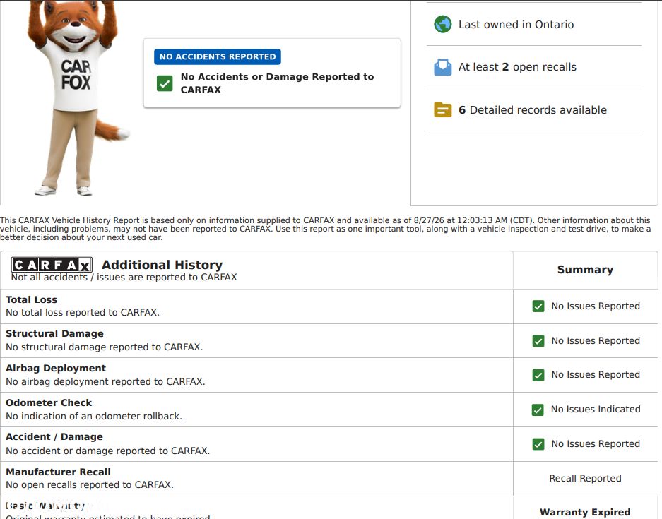The height and width of the screenshot is (519, 662).
Task: Click 'No open recalls reported to CARFAX.' text
Action: tap(90, 485)
